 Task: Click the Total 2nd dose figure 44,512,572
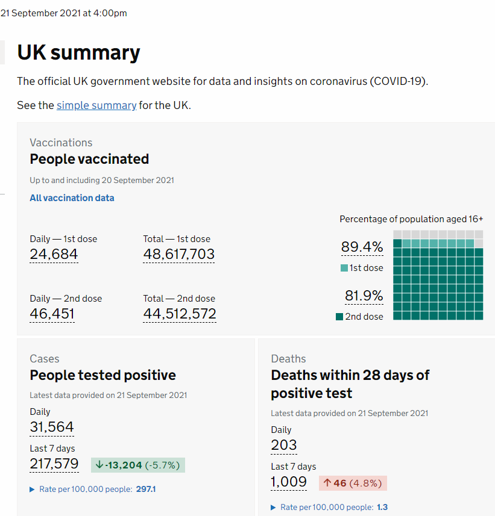coord(180,314)
